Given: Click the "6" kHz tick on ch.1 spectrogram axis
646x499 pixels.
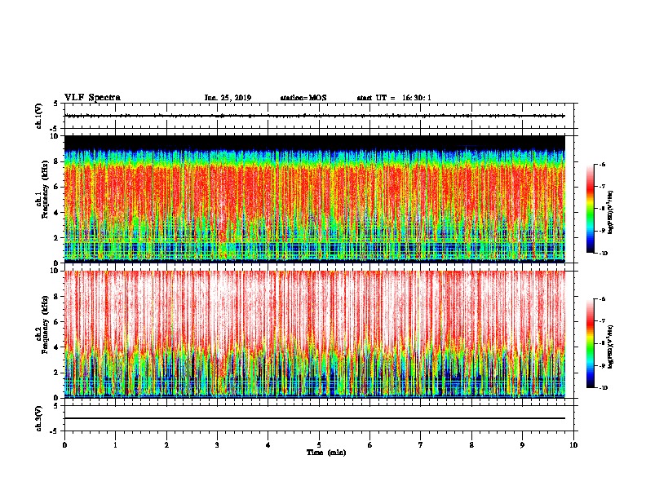Looking at the screenshot, I should [57, 187].
